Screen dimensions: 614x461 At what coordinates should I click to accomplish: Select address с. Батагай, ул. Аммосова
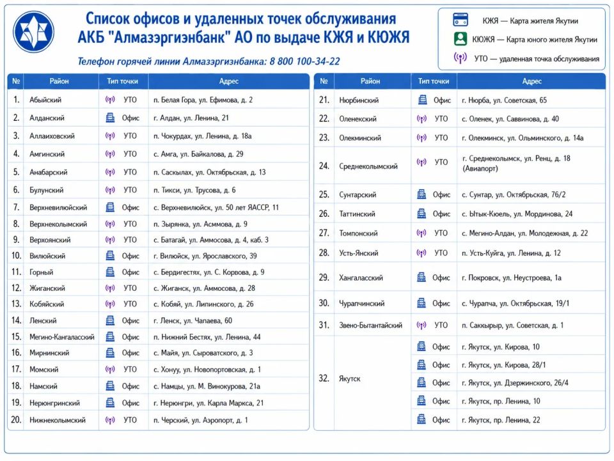(x=211, y=240)
